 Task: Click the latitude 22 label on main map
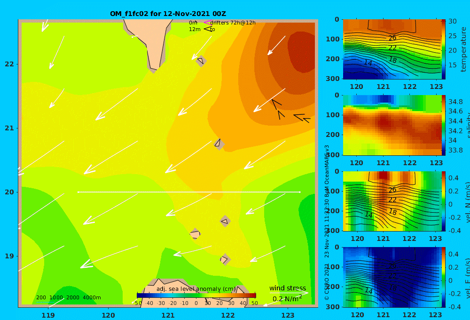pyautogui.click(x=9, y=64)
